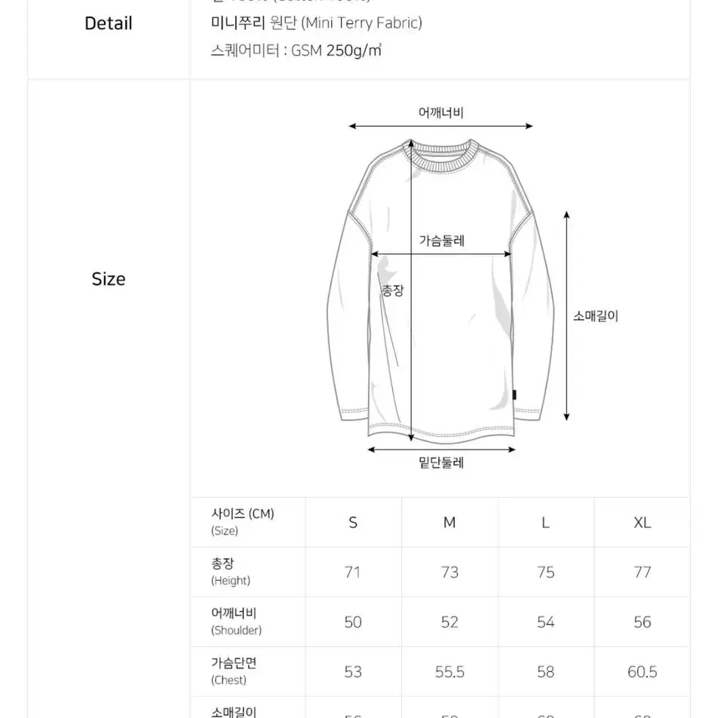Select the M size column header
The height and width of the screenshot is (718, 718).
[x=450, y=523]
